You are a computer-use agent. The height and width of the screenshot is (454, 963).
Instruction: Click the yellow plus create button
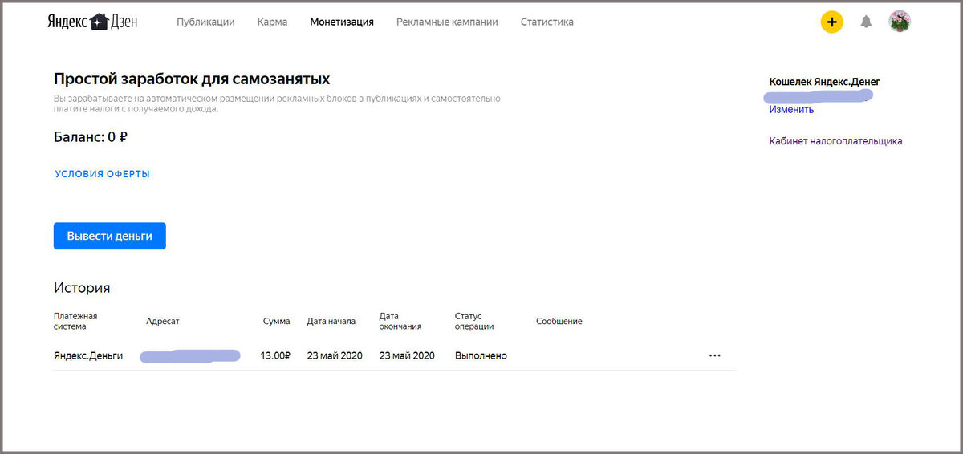[832, 22]
